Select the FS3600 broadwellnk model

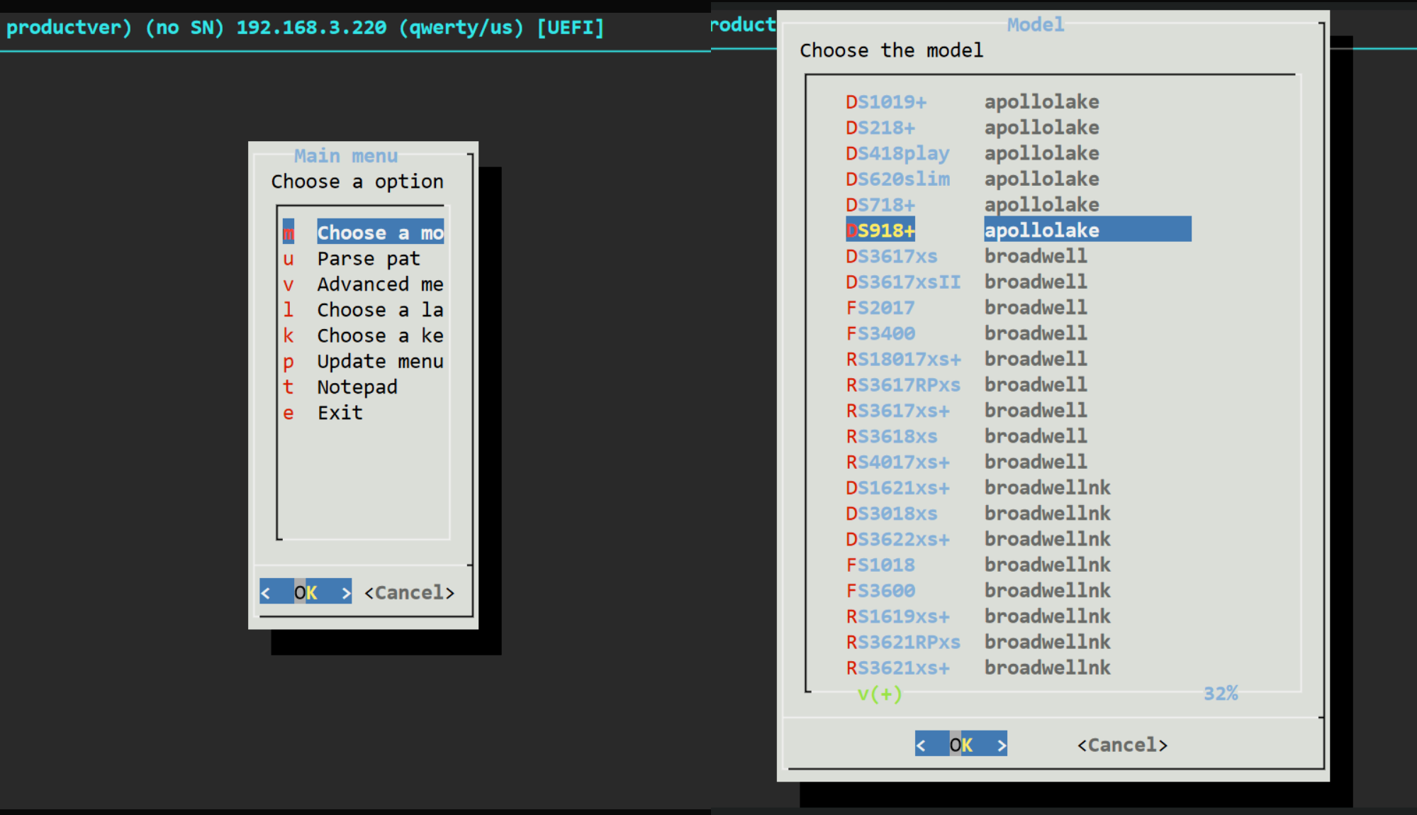(x=880, y=591)
